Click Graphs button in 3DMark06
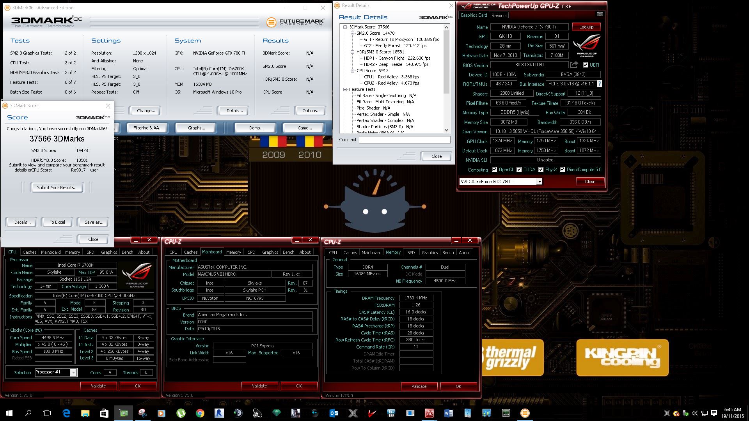 coord(196,128)
